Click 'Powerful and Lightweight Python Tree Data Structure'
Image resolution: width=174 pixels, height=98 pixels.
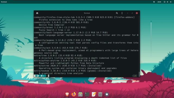click(x=71, y=63)
